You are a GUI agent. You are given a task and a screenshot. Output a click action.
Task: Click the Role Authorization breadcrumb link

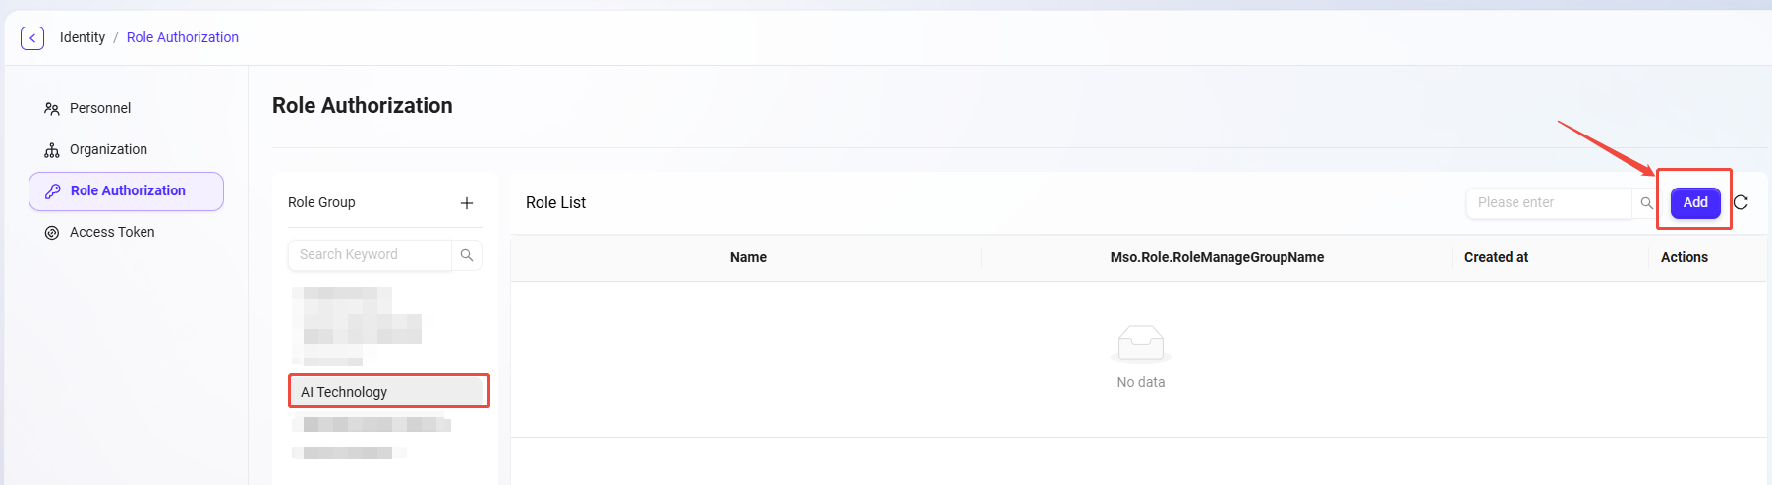183,37
